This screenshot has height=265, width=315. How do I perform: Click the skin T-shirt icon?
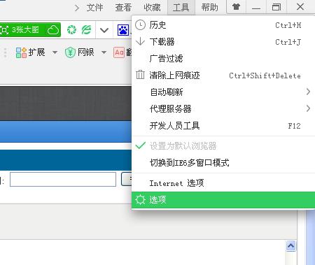236,7
